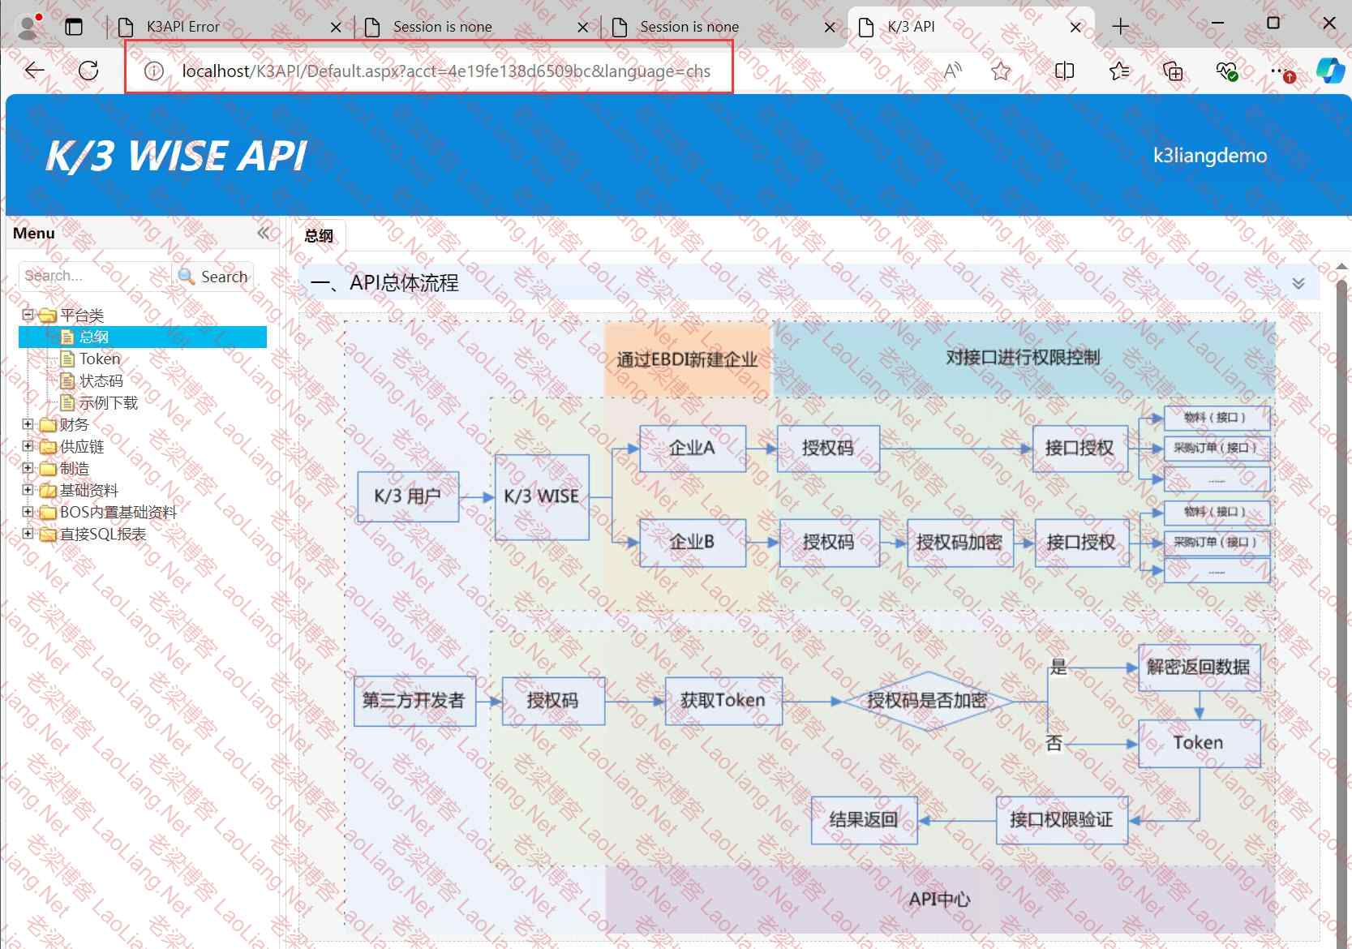Viewport: 1352px width, 949px height.
Task: Expand the 供应链 tree folder
Action: click(x=28, y=445)
